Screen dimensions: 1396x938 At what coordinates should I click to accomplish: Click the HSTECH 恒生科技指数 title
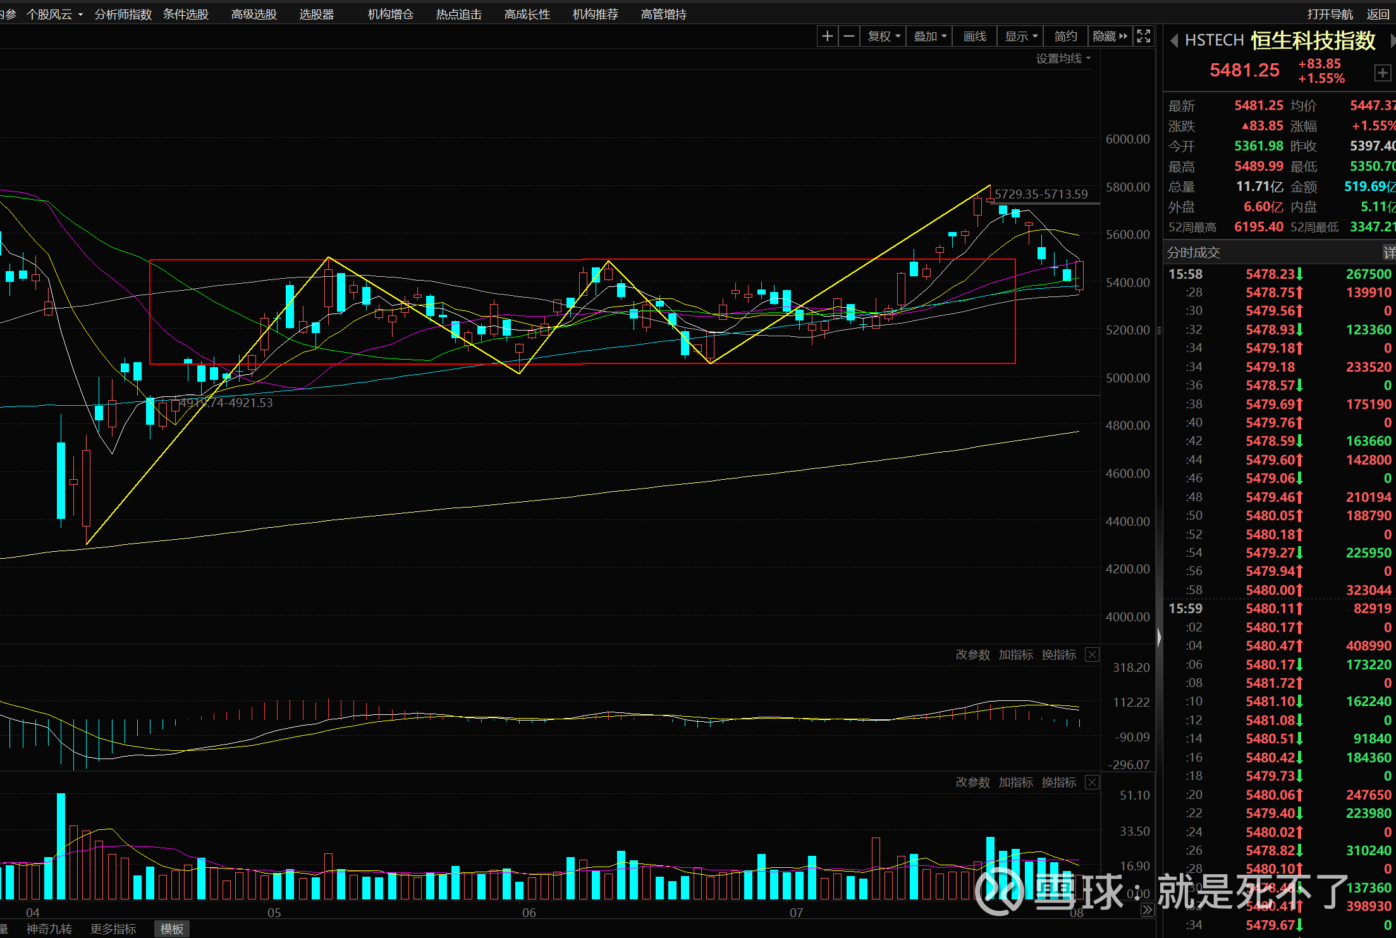coord(1280,40)
